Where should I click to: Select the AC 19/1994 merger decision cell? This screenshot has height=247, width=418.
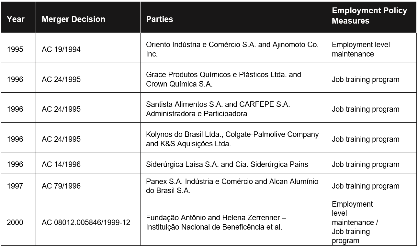pos(88,48)
